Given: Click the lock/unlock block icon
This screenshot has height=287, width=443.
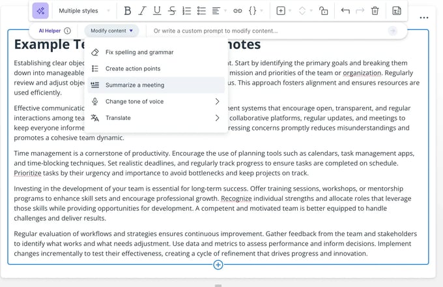Looking at the screenshot, I should click(324, 10).
